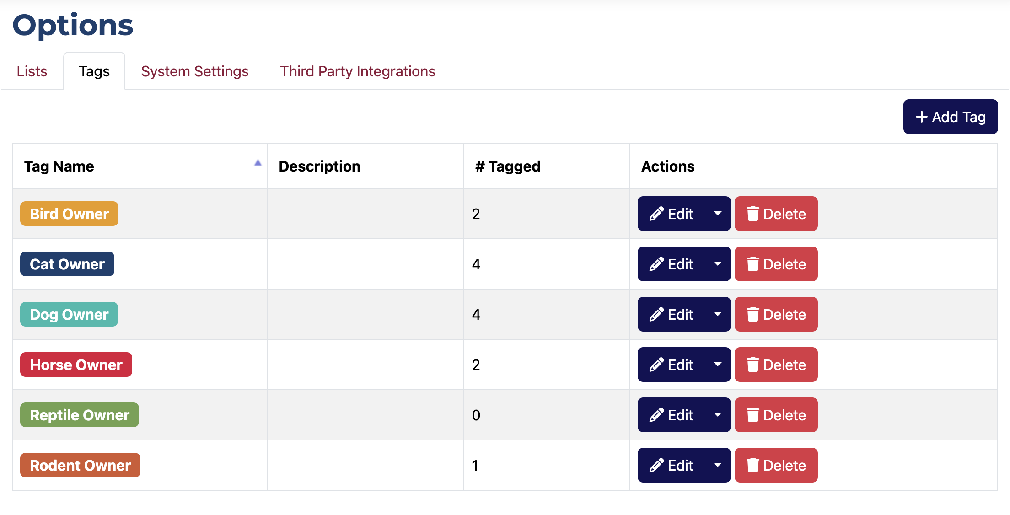The height and width of the screenshot is (515, 1010).
Task: Delete the Cat Owner tag
Action: [x=776, y=264]
